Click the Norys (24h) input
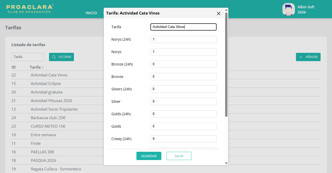 click(x=183, y=39)
